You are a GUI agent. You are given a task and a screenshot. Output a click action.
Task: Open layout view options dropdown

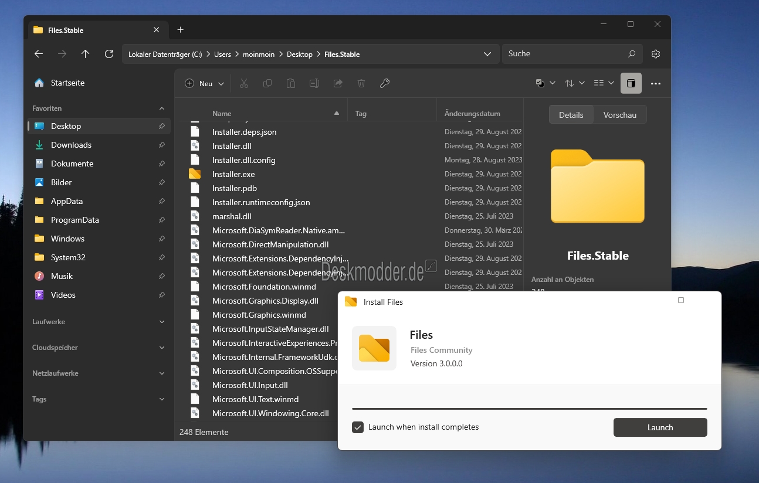[604, 83]
